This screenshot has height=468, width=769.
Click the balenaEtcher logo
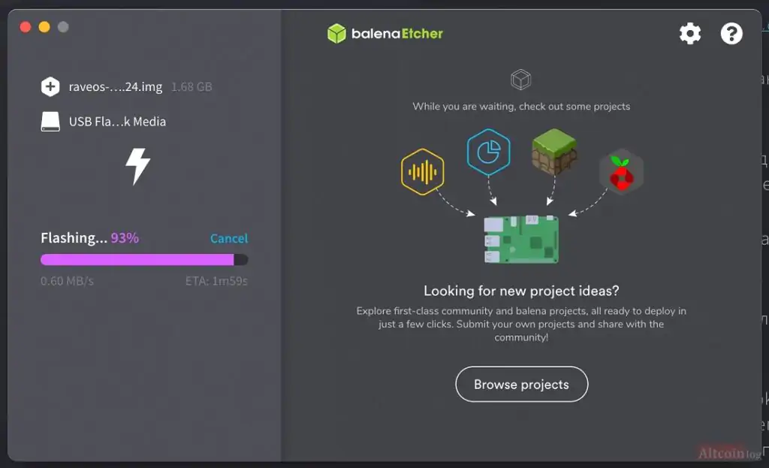(385, 33)
